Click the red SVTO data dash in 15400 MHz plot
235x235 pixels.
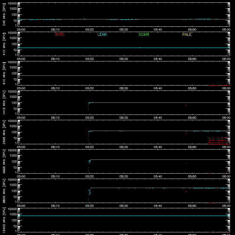point(186,218)
